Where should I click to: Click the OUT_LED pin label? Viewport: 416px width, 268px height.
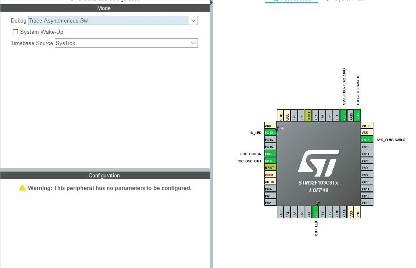click(x=316, y=228)
